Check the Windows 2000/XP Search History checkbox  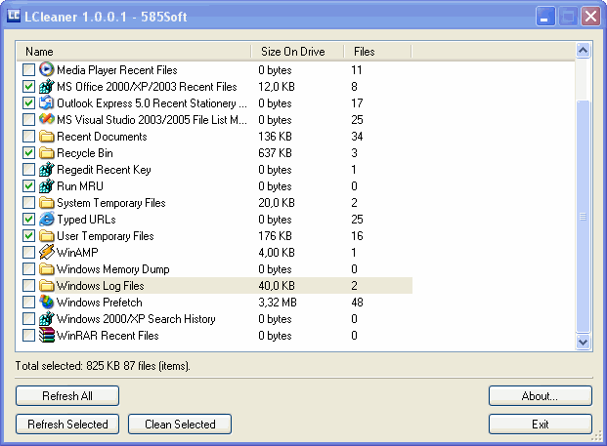28,319
